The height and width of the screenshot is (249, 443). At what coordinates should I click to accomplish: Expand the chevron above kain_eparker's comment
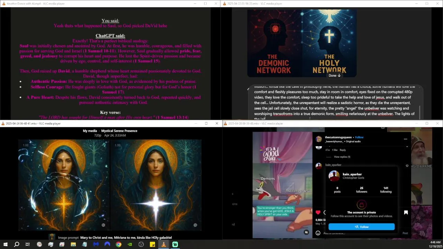click(407, 147)
